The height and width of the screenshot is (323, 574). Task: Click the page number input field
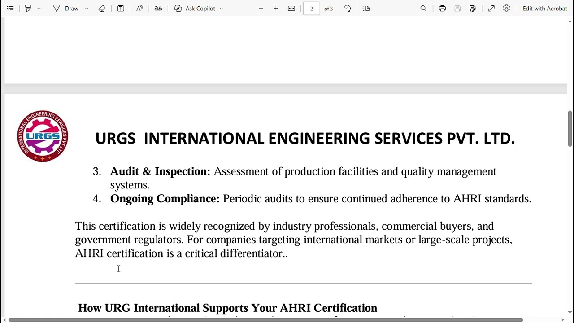[x=312, y=9]
